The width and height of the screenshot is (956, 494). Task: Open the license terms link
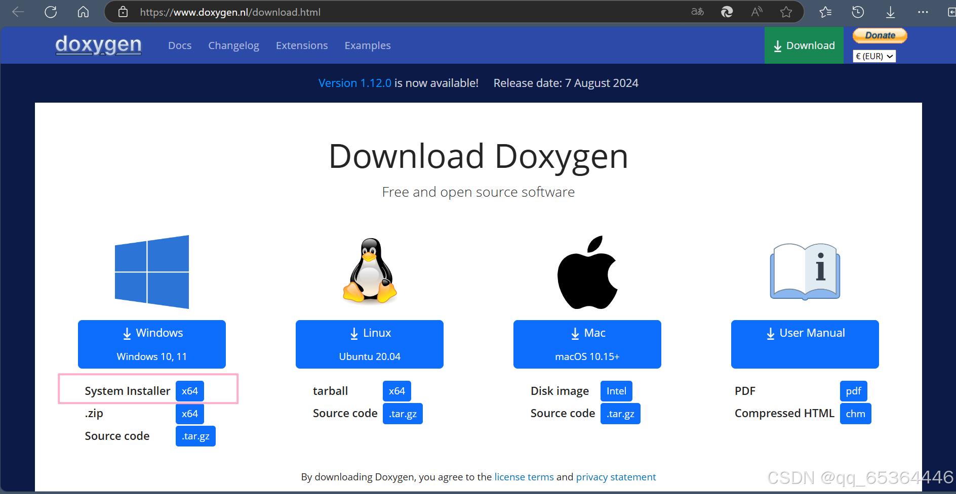(524, 477)
